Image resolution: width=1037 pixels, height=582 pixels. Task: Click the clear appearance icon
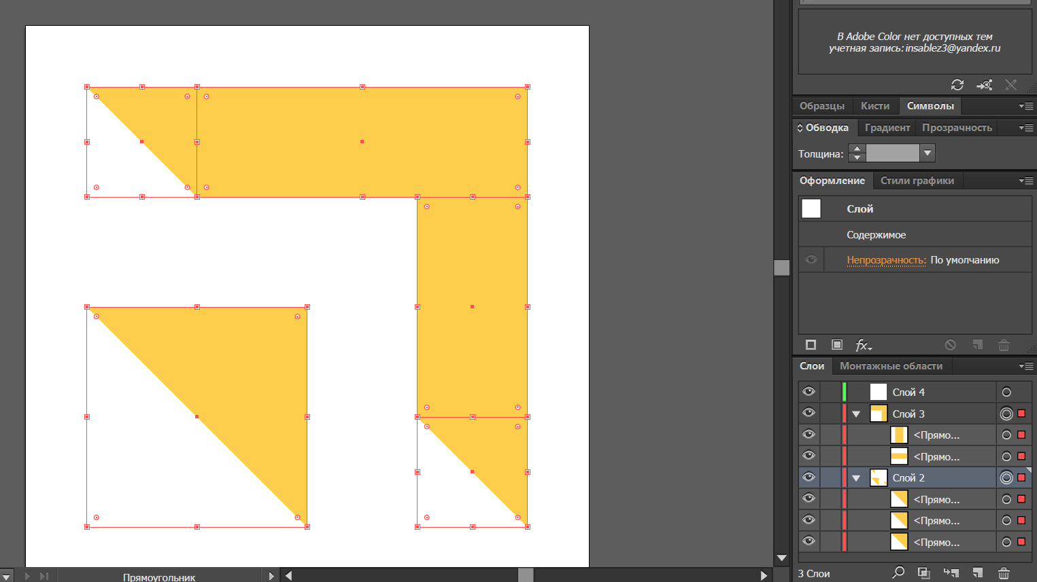point(951,345)
